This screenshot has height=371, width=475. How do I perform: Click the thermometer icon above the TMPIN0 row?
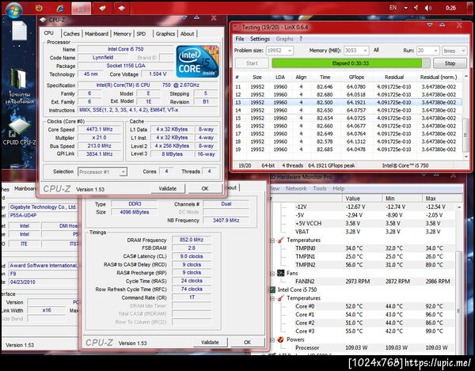tap(281, 240)
